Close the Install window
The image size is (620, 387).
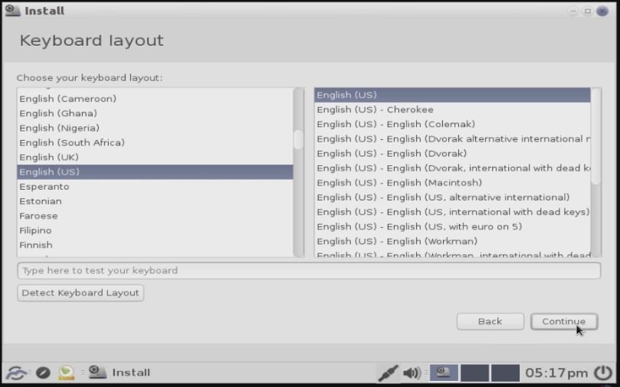pos(602,11)
